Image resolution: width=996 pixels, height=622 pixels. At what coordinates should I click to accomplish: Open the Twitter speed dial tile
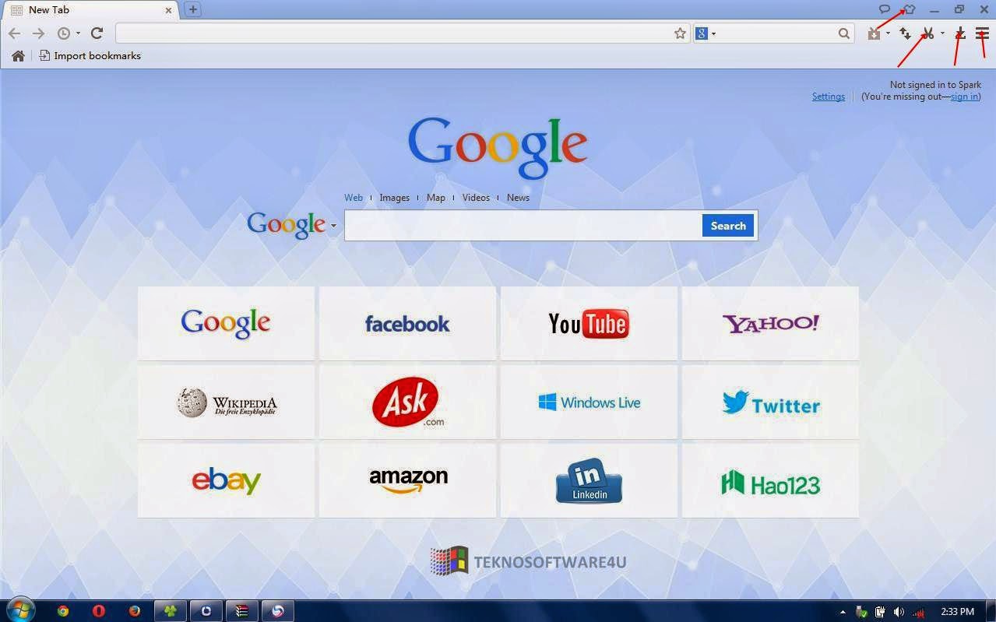click(770, 402)
